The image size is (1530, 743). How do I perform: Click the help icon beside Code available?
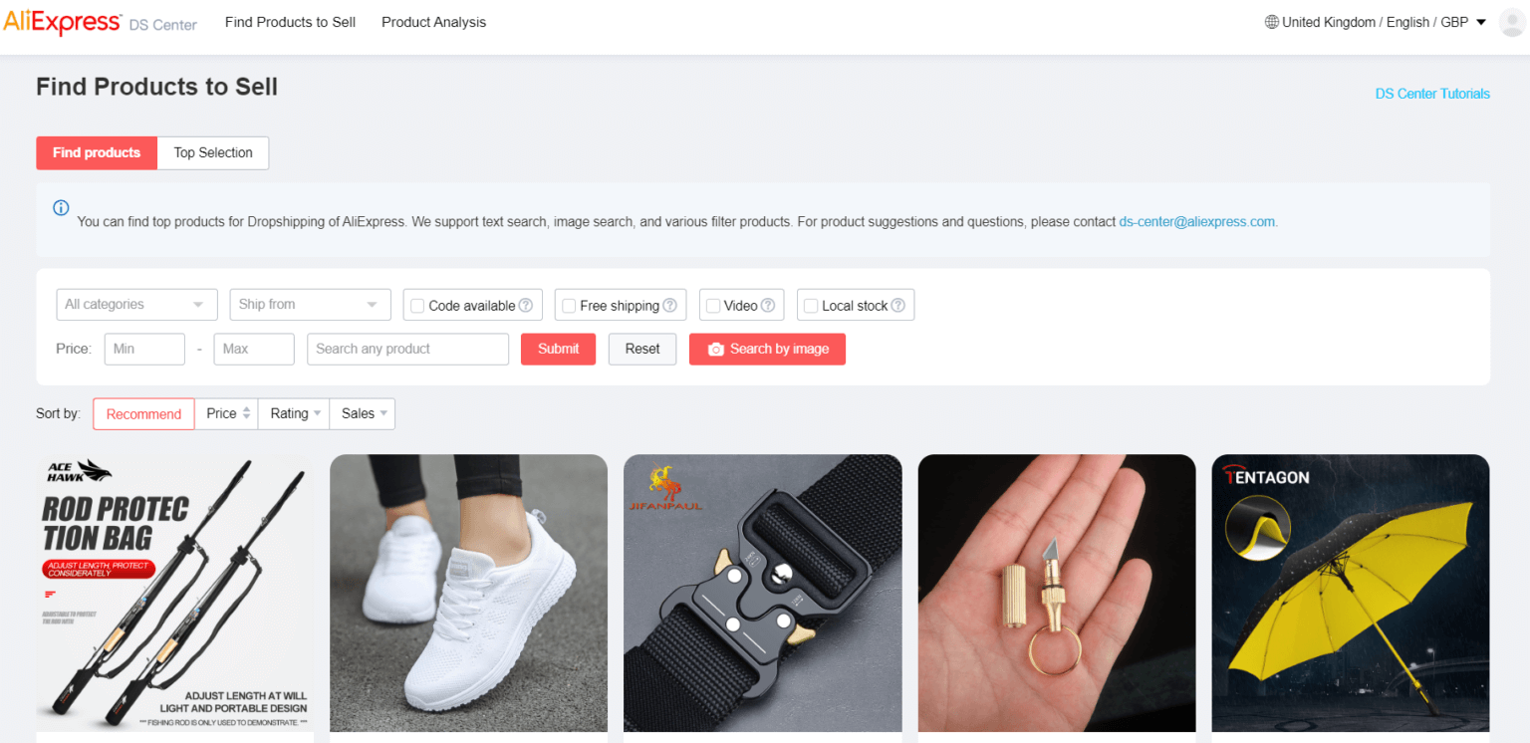(525, 306)
